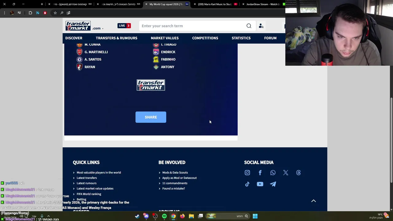Open user login profile icon
This screenshot has width=393, height=221.
tap(261, 26)
